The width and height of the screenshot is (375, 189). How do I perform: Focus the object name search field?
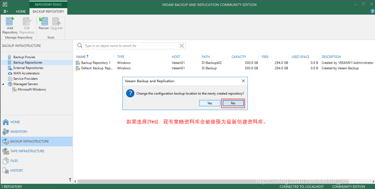coord(131,46)
